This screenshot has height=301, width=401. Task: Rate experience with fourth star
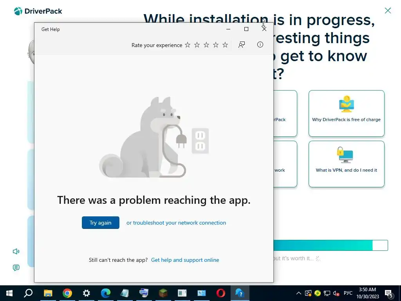point(216,45)
